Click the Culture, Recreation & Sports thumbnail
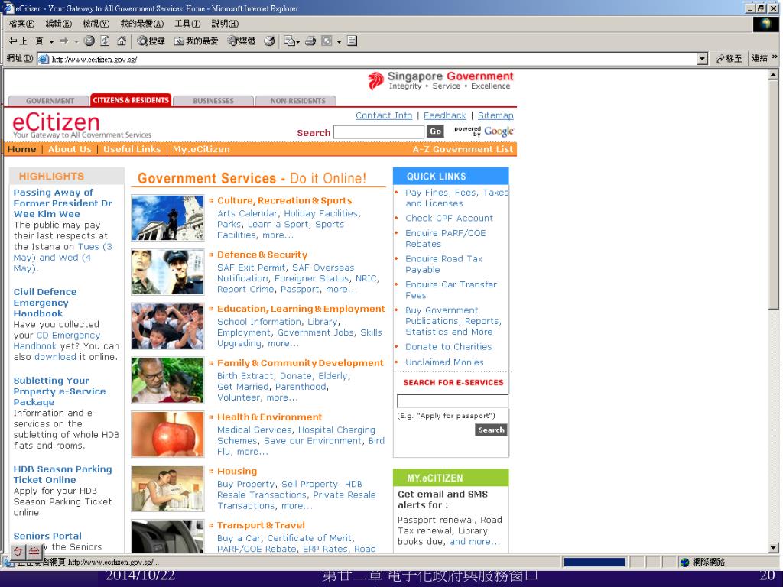 [x=167, y=218]
